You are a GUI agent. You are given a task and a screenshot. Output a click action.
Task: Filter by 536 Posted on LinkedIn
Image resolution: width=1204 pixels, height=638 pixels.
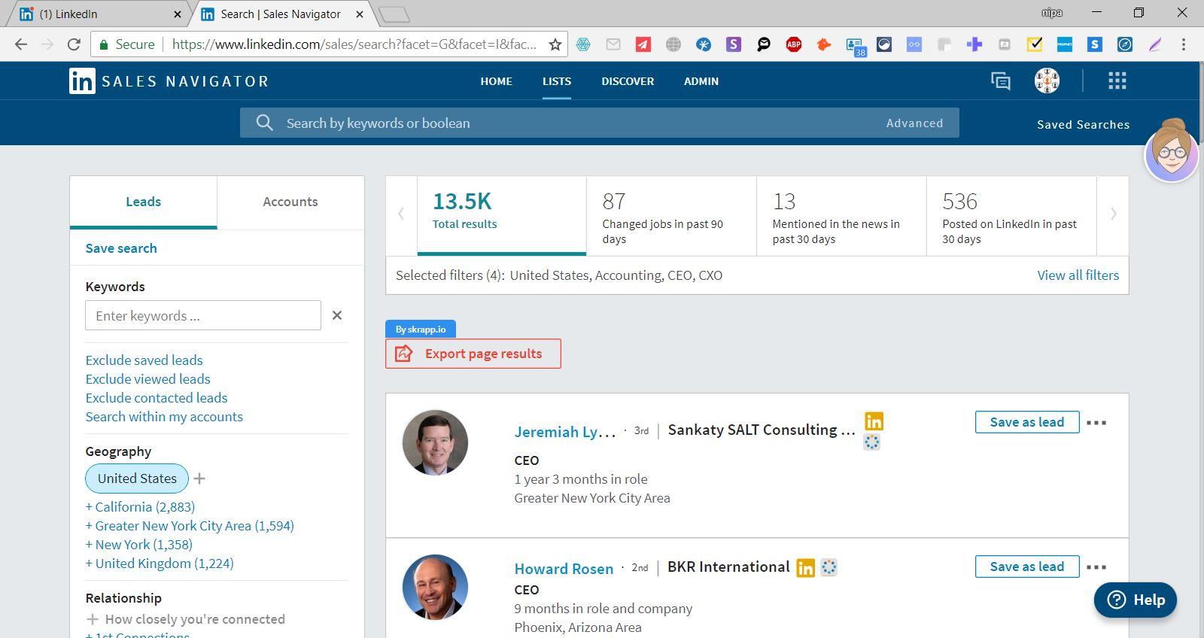1011,216
